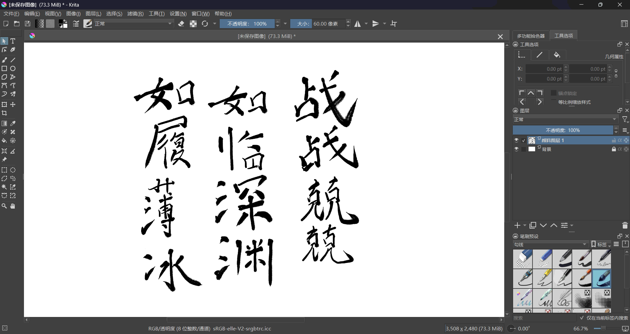Select the Text tool
Viewport: 630px width, 334px height.
[x=13, y=41]
